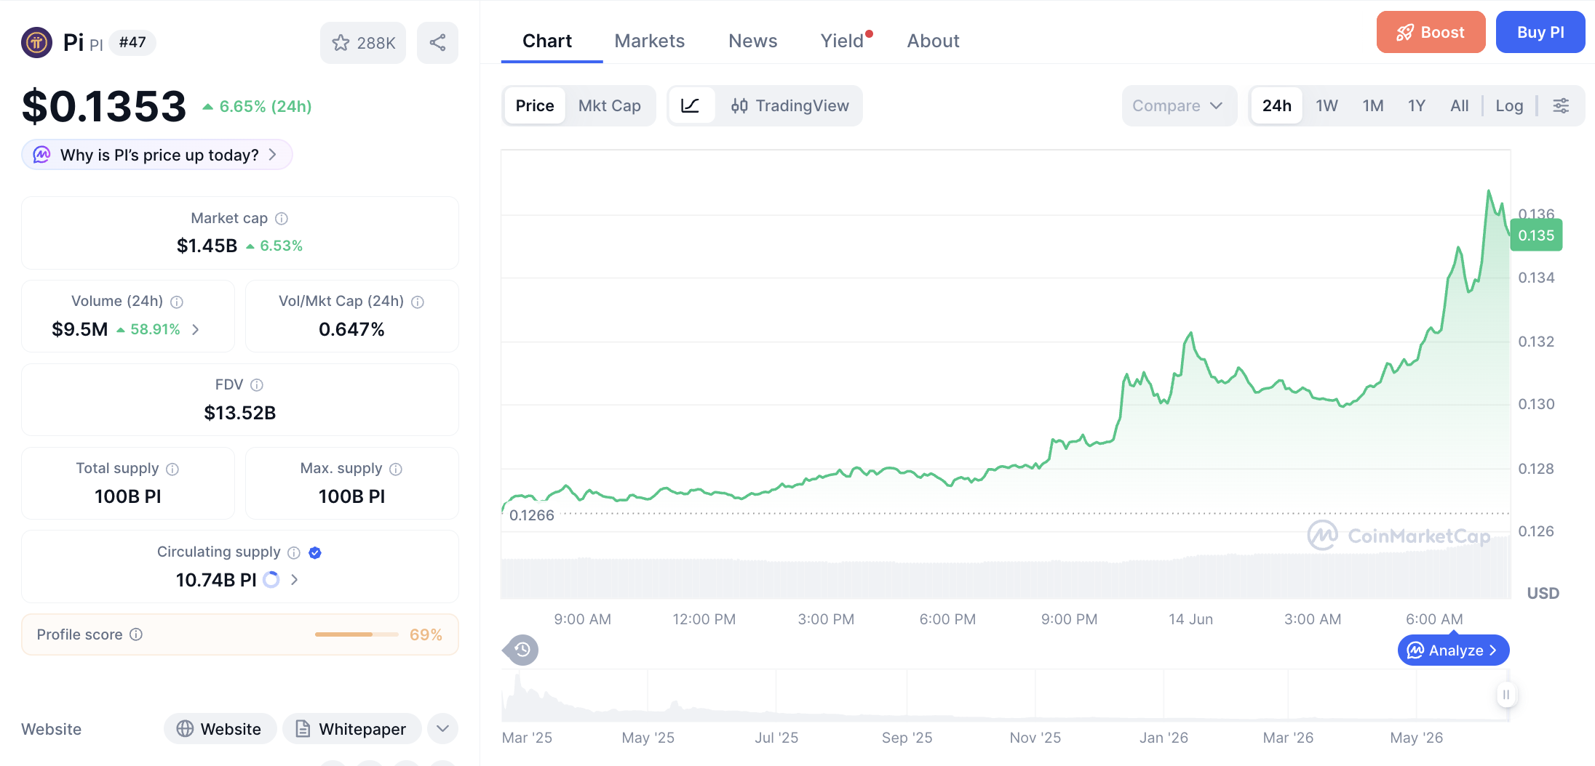This screenshot has height=766, width=1595.
Task: Open the Whitepaper link
Action: (x=352, y=729)
